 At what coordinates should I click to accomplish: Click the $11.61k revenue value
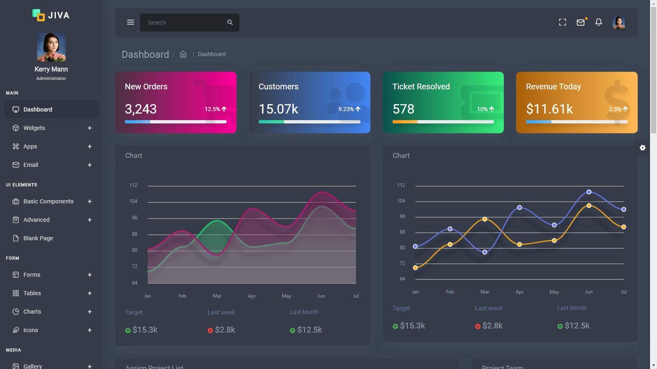tap(549, 109)
